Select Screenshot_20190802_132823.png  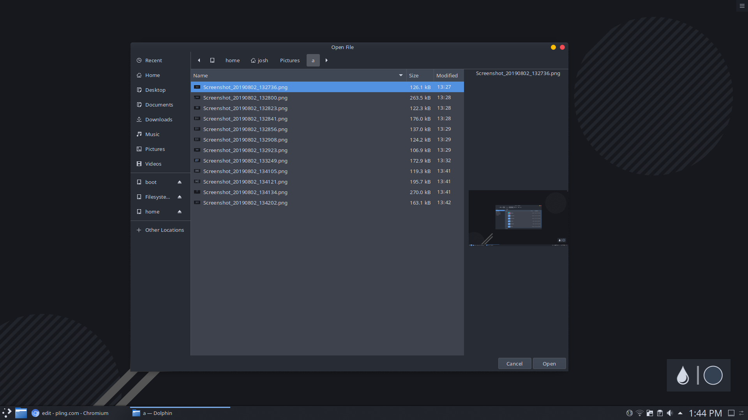(x=327, y=108)
